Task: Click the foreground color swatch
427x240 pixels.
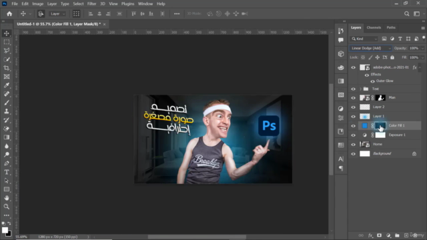Action: 5,230
